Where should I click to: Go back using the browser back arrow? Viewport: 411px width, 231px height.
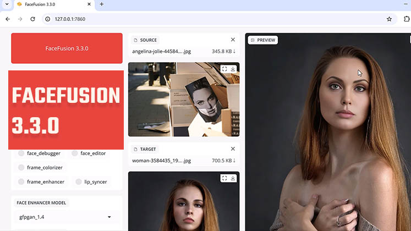[x=8, y=19]
